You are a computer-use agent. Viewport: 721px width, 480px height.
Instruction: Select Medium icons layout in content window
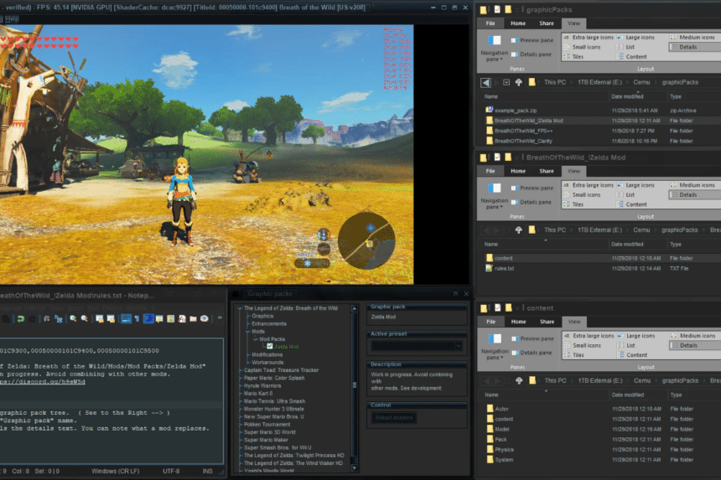tap(693, 336)
